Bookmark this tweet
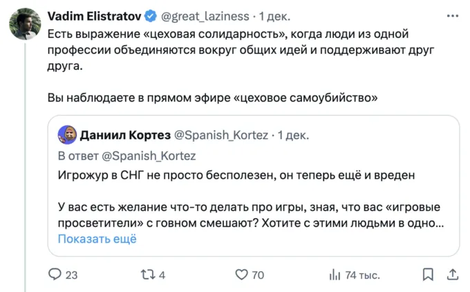Image resolution: width=470 pixels, height=292 pixels. point(428,275)
